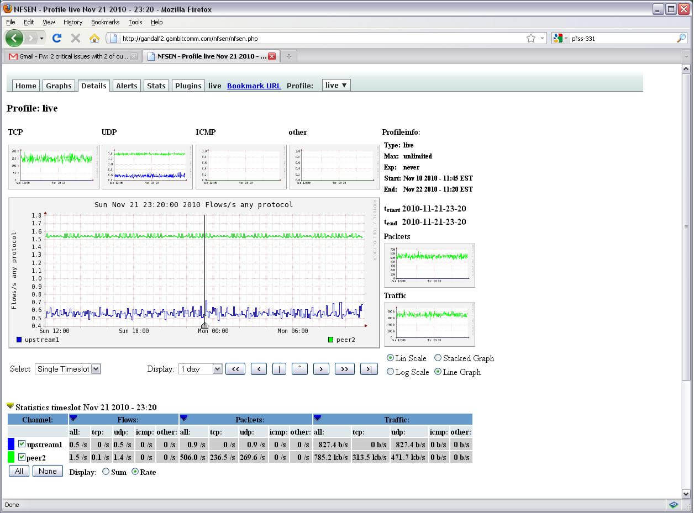694x513 pixels.
Task: Open the Bookmarks menu in Firefox
Action: pos(105,22)
